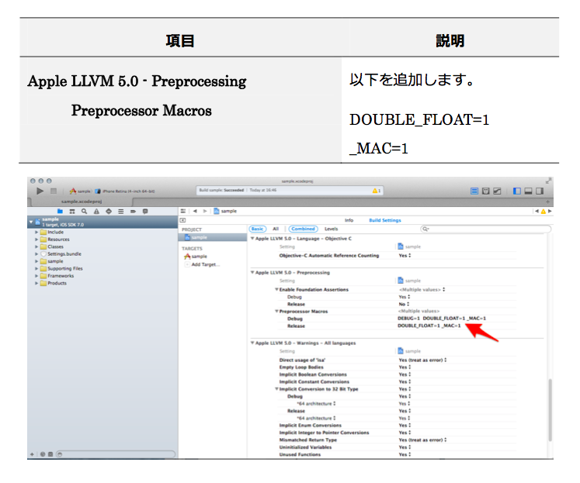
Task: Hide the project and targets list
Action: pos(182,220)
